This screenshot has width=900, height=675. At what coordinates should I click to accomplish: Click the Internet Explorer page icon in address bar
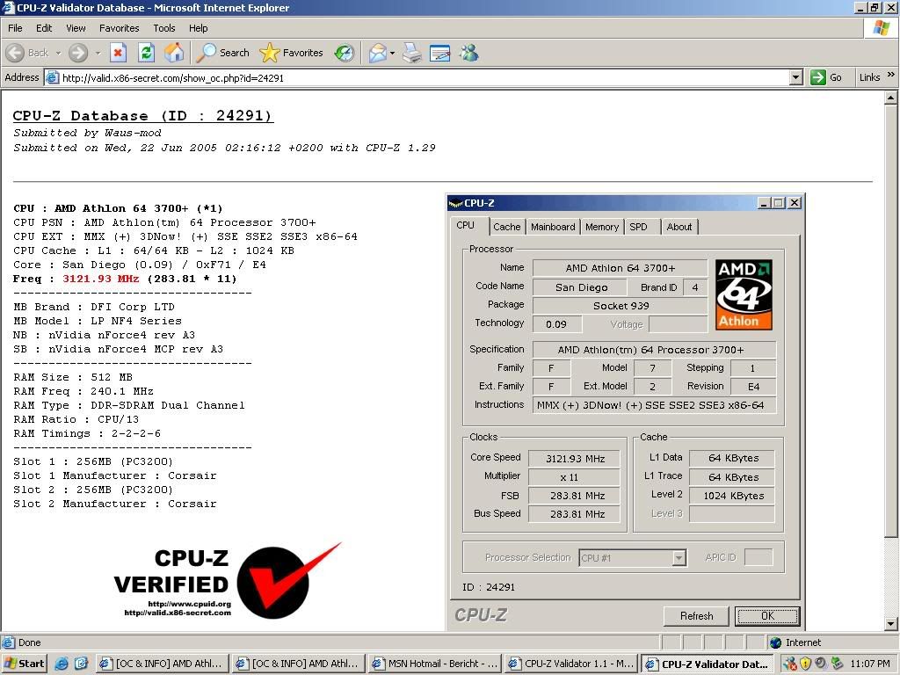[x=52, y=77]
